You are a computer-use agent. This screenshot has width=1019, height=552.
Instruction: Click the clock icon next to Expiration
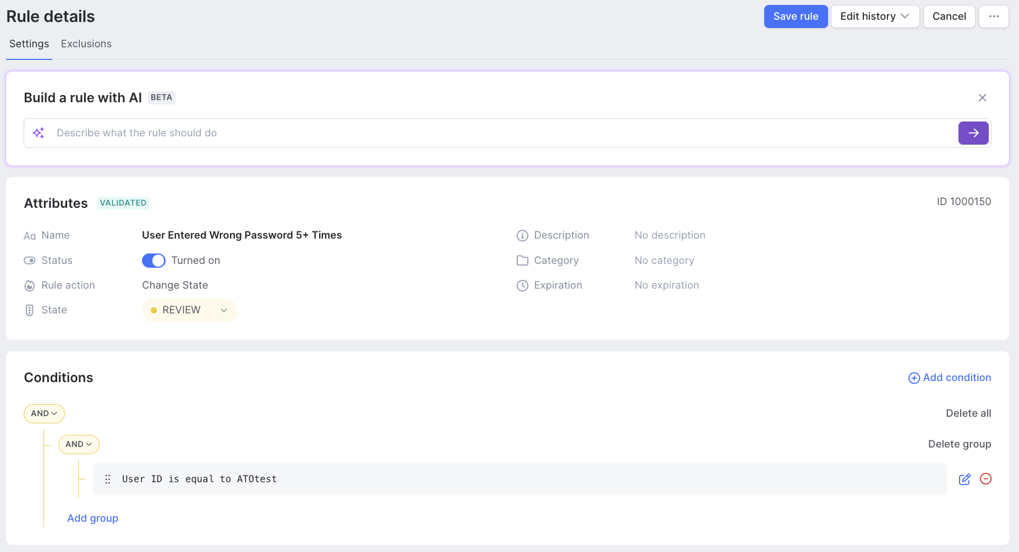click(522, 285)
